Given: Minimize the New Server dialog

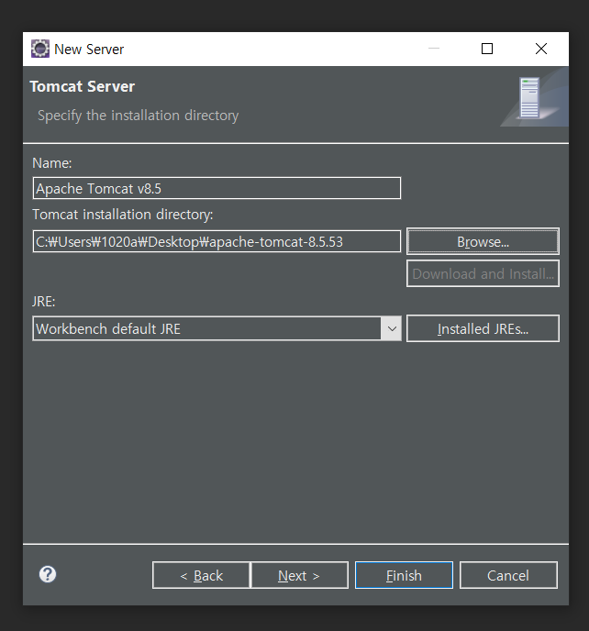Looking at the screenshot, I should point(434,49).
